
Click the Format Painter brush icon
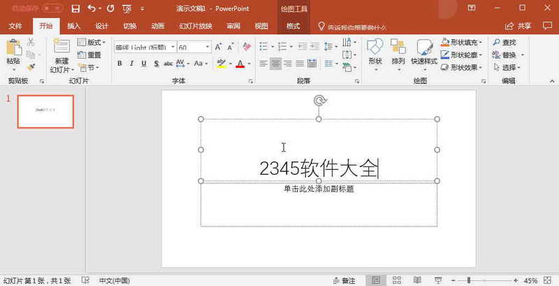coord(31,66)
